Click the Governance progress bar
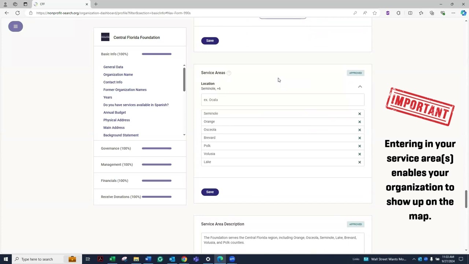This screenshot has height=264, width=469. [x=156, y=148]
